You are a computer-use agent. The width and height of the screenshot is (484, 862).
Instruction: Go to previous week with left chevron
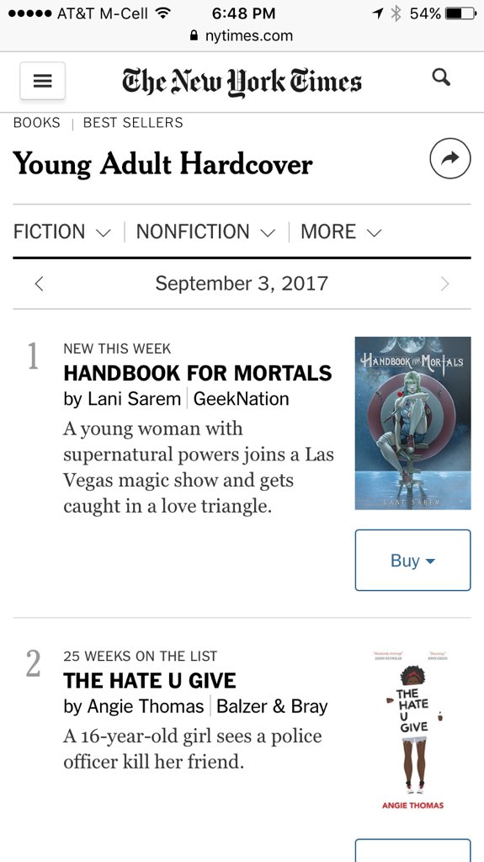(x=39, y=284)
